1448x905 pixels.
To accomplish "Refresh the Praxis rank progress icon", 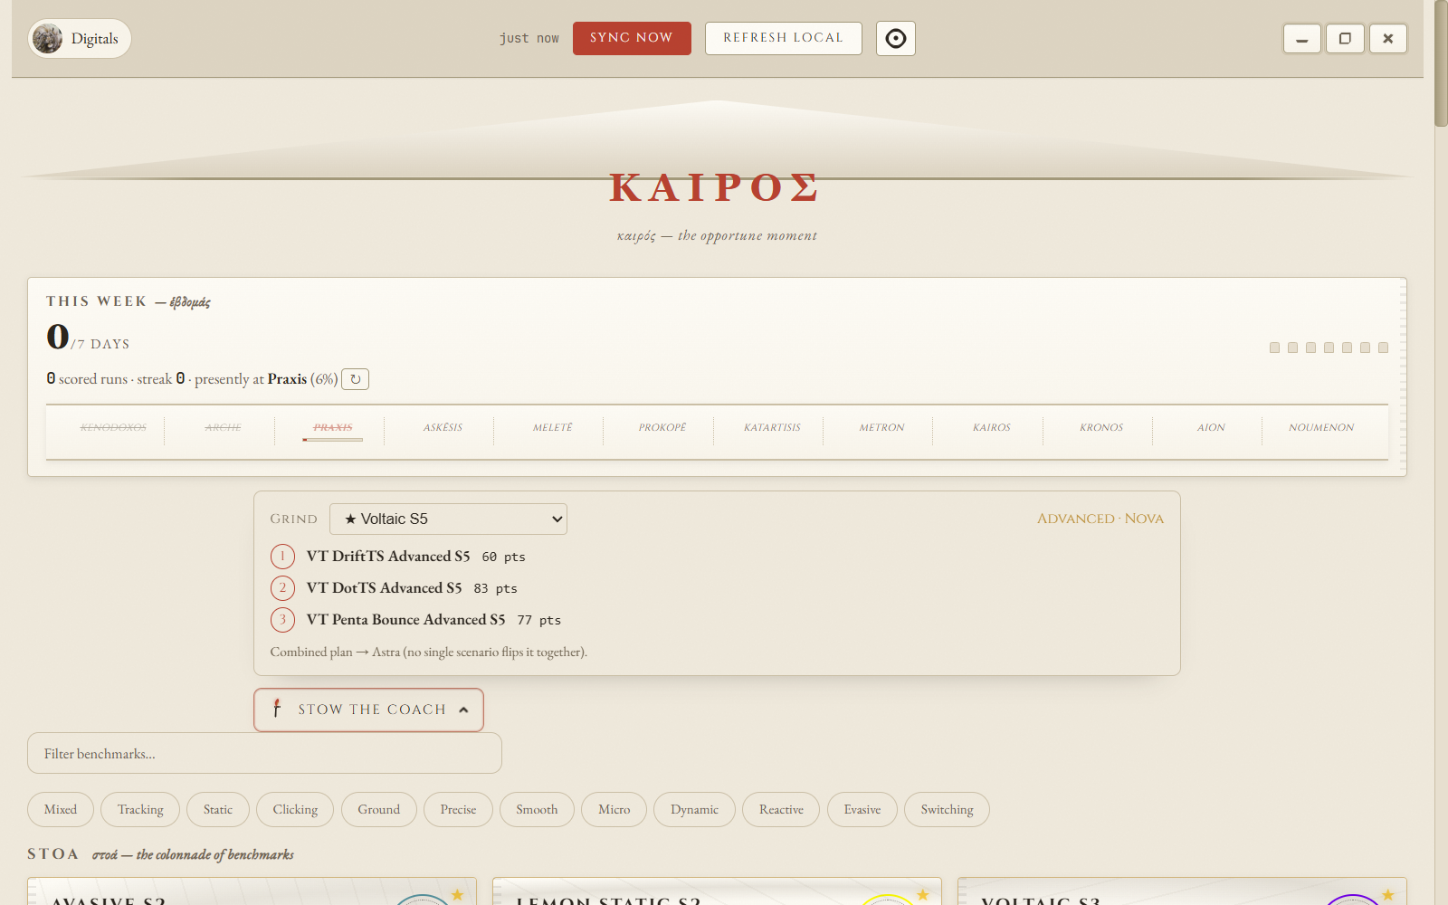I will pyautogui.click(x=355, y=379).
